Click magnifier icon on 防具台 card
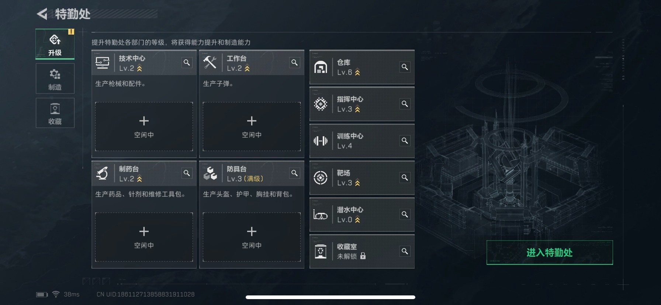Image resolution: width=661 pixels, height=305 pixels. pyautogui.click(x=295, y=173)
